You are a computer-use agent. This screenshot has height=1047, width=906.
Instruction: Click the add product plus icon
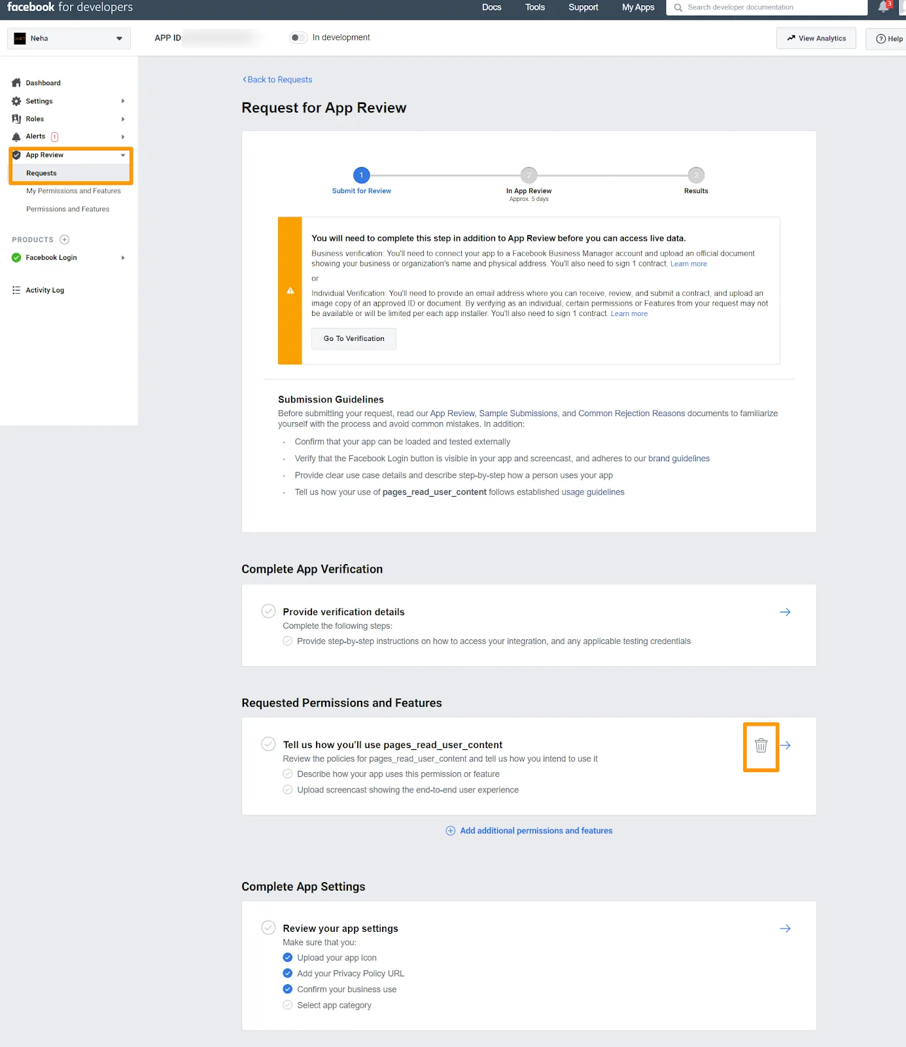[x=64, y=240]
